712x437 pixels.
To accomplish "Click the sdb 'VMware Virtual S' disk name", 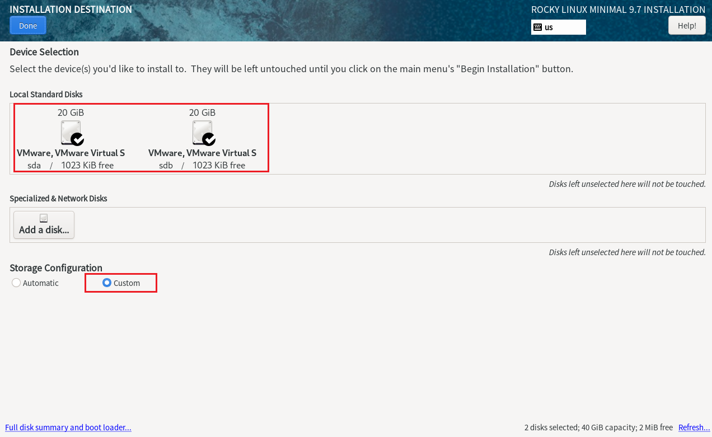I will pyautogui.click(x=202, y=153).
